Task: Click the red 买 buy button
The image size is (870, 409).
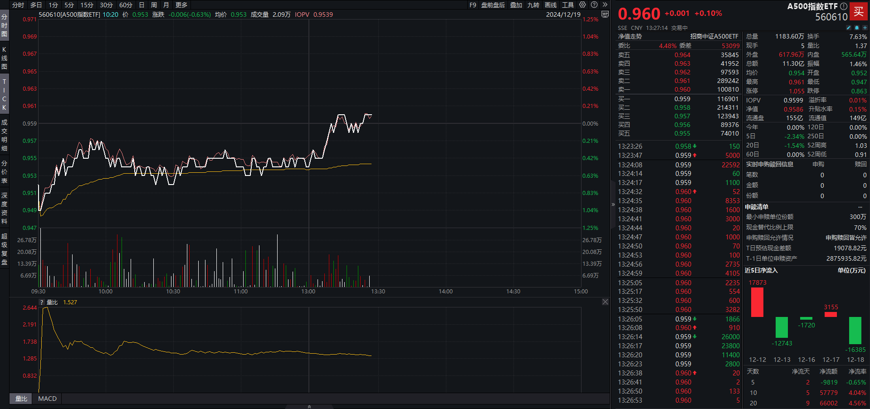Action: click(x=859, y=12)
